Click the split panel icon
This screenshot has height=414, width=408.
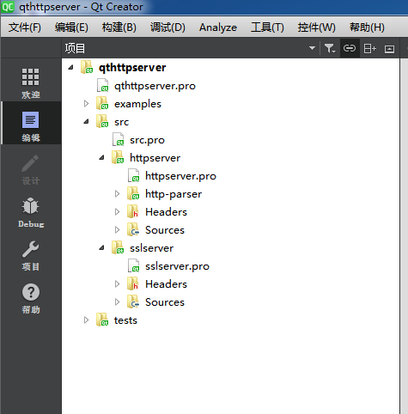[369, 49]
